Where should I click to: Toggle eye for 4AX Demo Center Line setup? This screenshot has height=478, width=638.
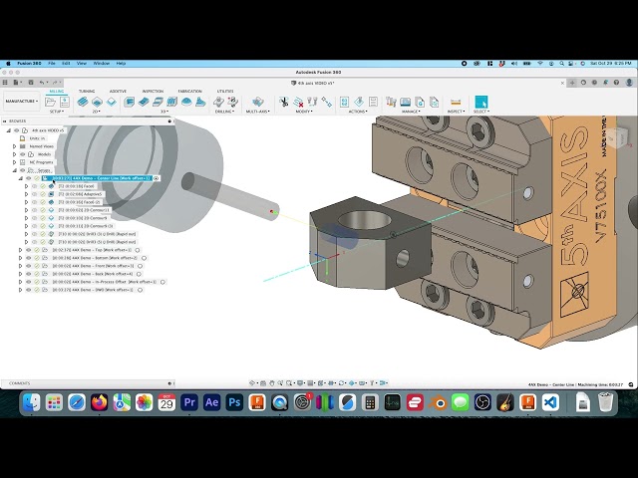click(x=29, y=178)
